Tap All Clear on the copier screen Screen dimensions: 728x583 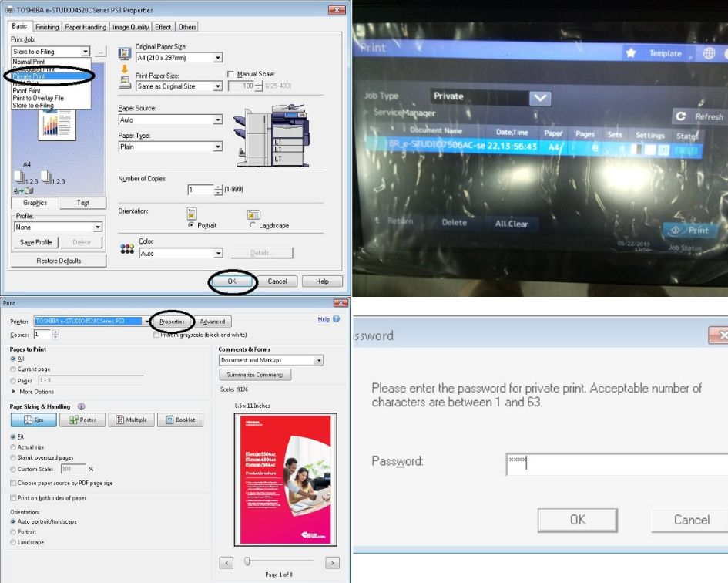(x=512, y=224)
